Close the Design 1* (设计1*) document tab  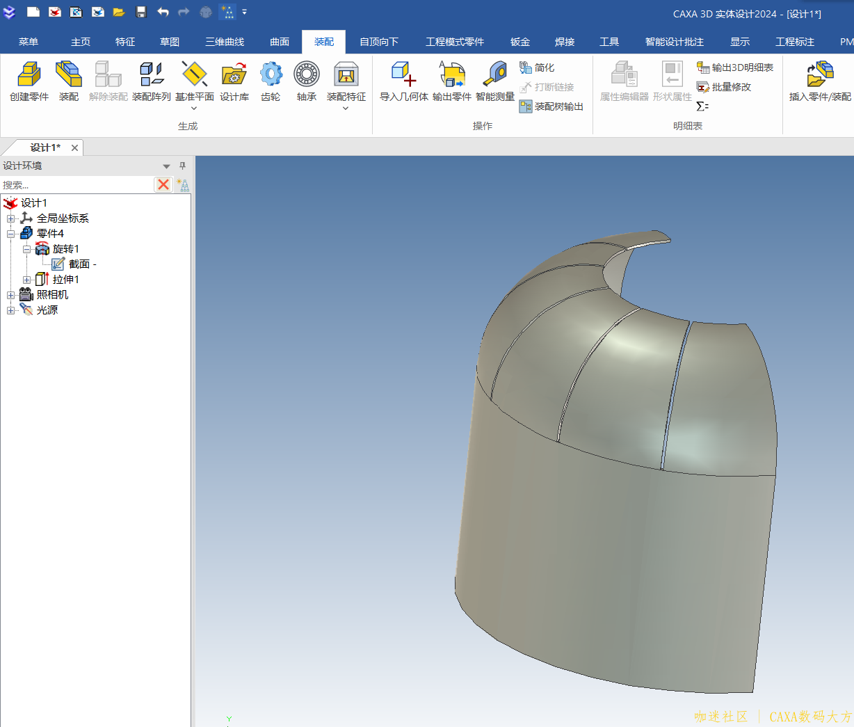[74, 147]
